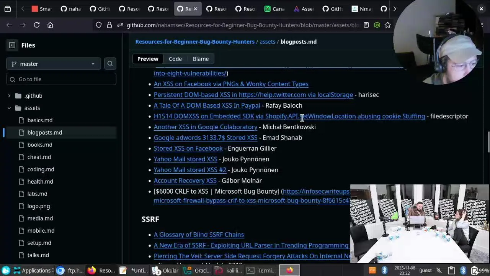Click the search files magnifier button
This screenshot has width=490, height=276.
pos(110,64)
